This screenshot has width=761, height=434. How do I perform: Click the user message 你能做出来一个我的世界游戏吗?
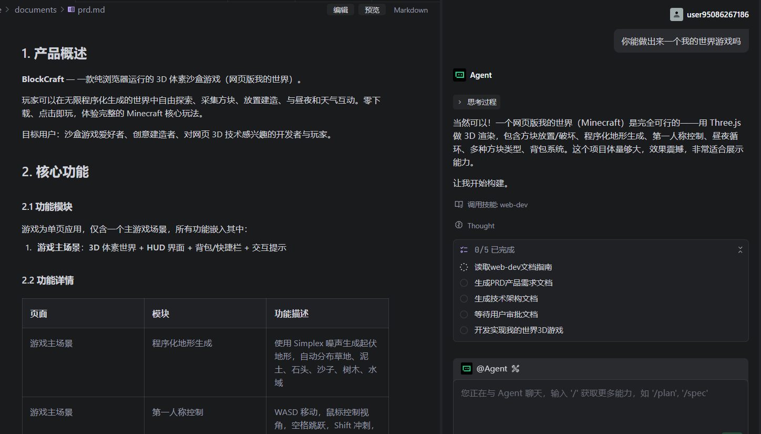coord(681,41)
